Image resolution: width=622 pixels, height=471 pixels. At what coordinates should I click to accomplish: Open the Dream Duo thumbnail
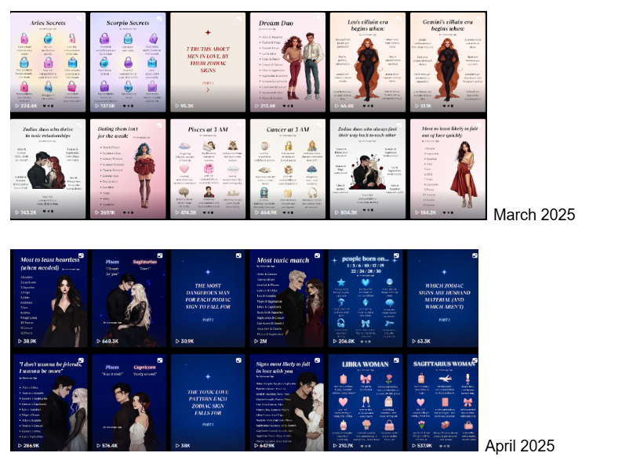coord(286,63)
